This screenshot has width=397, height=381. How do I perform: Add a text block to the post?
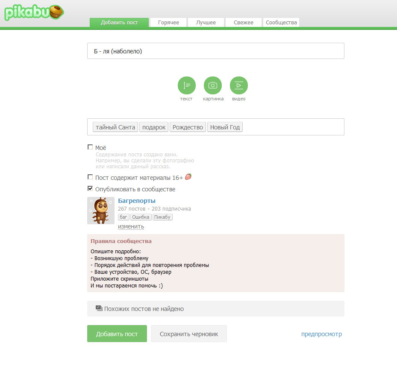186,85
